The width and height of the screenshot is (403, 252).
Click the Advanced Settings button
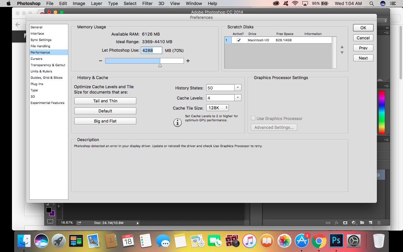274,127
